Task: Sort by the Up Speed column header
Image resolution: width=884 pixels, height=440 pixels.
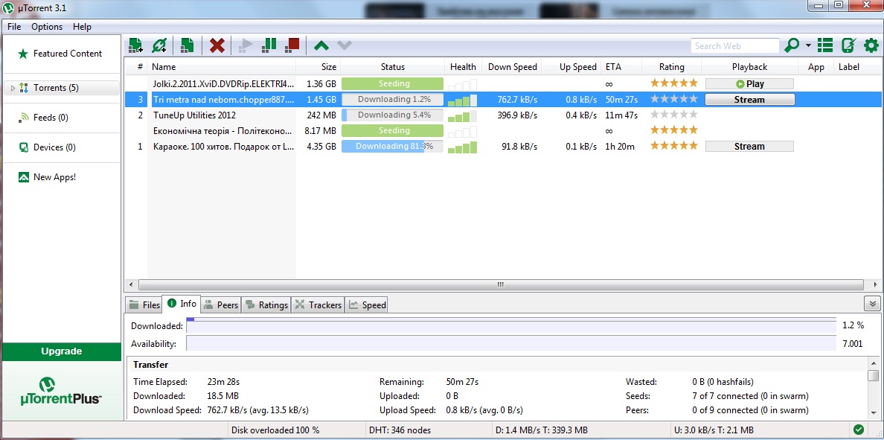Action: (x=571, y=66)
